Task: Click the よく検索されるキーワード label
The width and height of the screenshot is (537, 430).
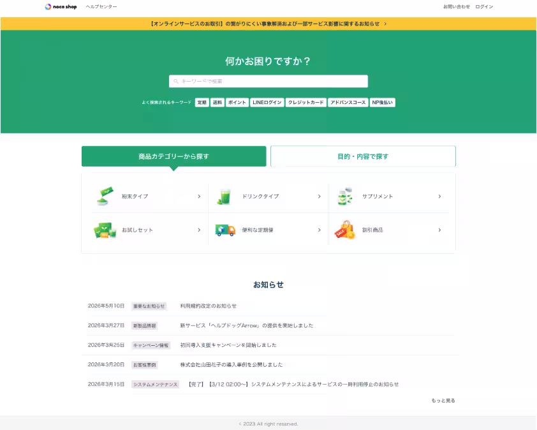Action: [x=166, y=103]
